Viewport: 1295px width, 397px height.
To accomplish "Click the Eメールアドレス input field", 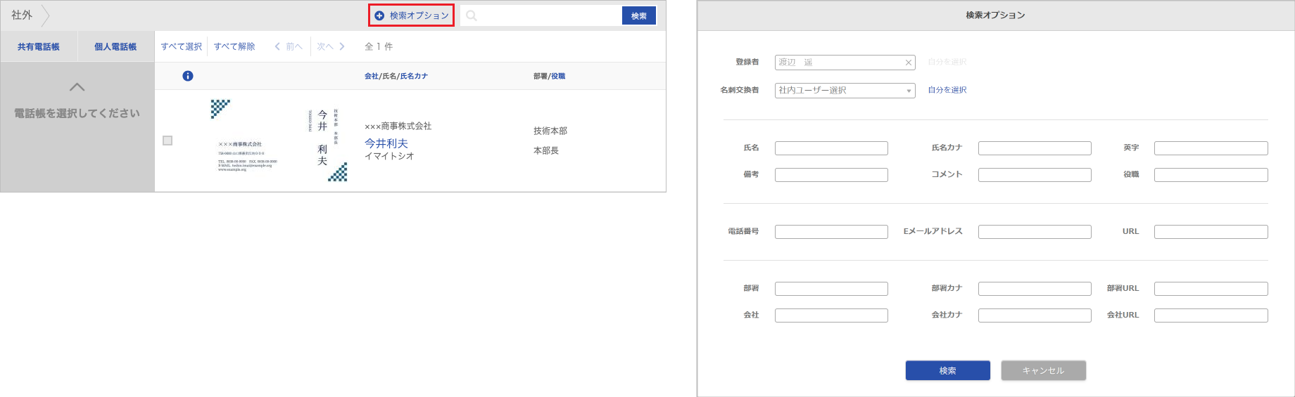I will pyautogui.click(x=1035, y=232).
